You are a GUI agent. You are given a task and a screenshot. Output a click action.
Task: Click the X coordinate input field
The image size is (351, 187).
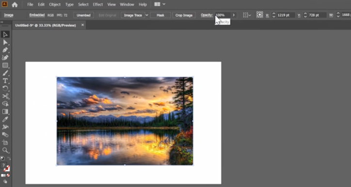click(286, 15)
